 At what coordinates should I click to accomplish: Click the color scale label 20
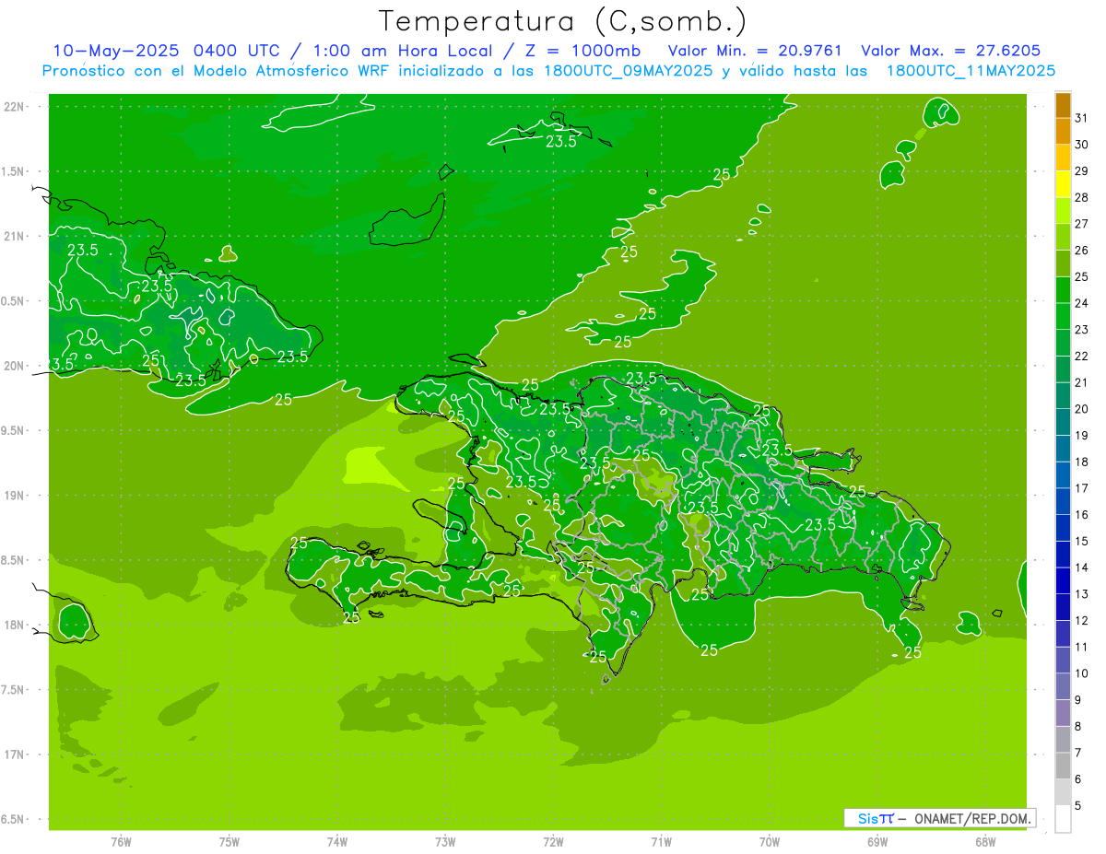[1081, 409]
